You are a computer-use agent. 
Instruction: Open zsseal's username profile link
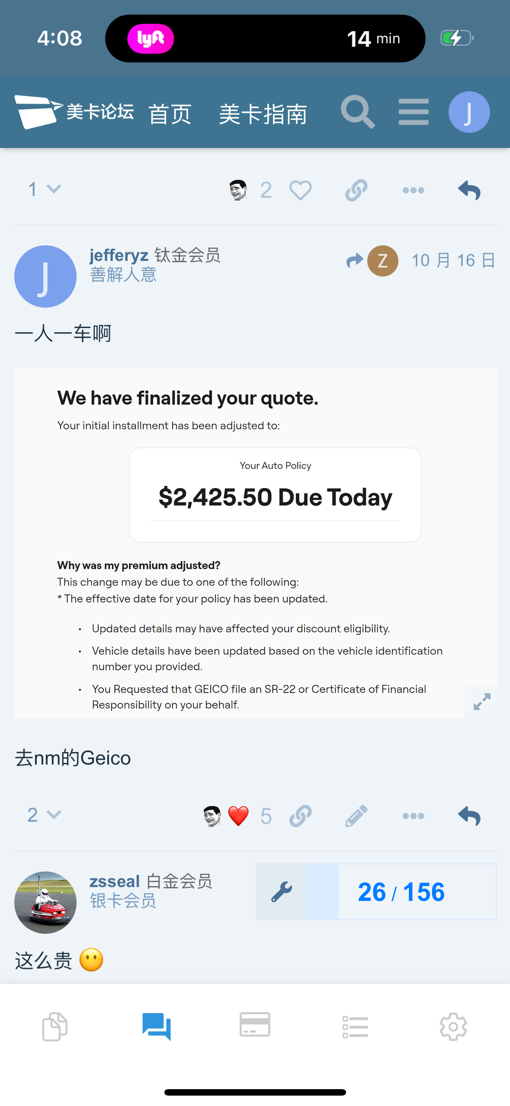tap(115, 881)
